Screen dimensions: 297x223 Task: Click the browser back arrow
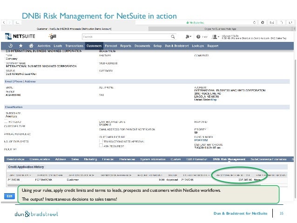point(4,22)
